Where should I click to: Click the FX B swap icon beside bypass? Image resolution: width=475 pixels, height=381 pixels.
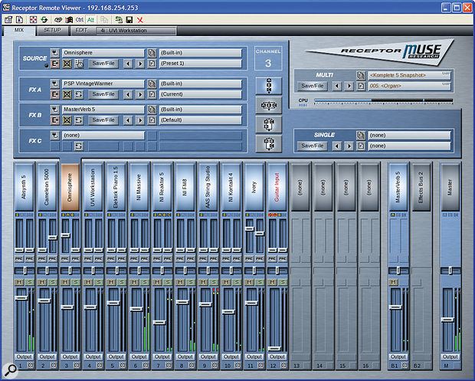click(79, 120)
